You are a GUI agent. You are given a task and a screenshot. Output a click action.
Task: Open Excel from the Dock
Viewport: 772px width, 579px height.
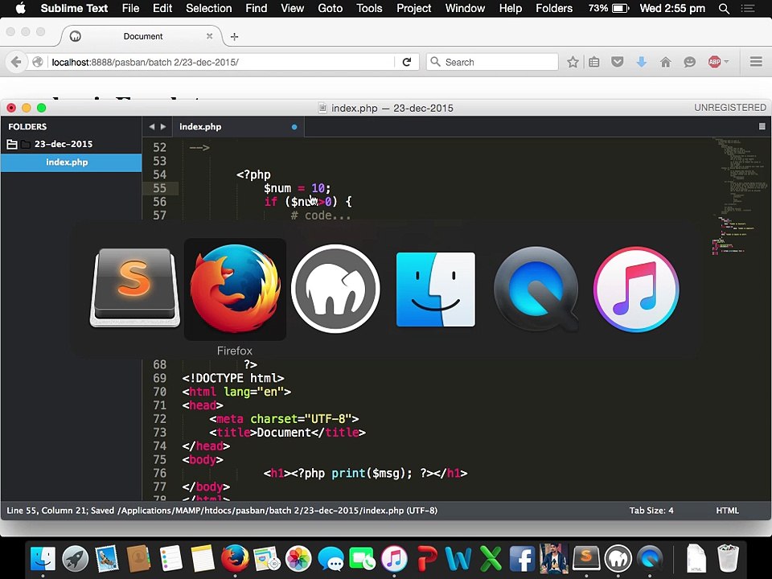[x=491, y=559]
